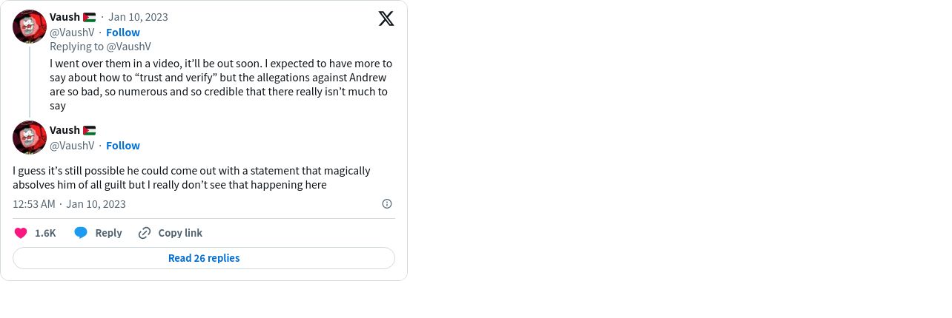This screenshot has height=318, width=952.
Task: Click the blue reply bubble icon
Action: click(x=81, y=233)
